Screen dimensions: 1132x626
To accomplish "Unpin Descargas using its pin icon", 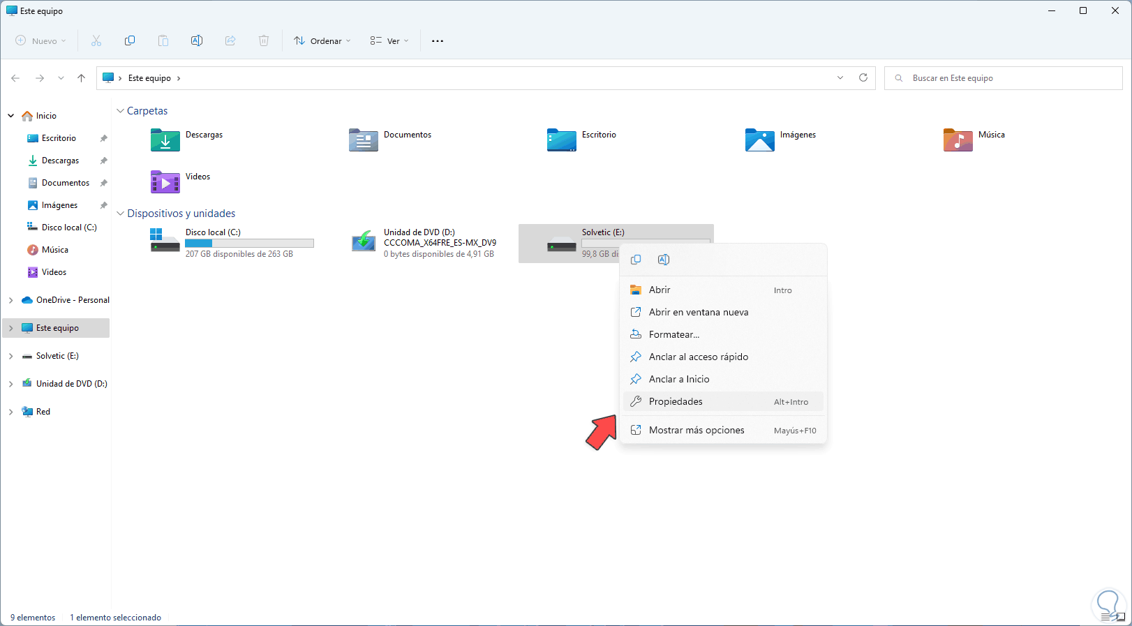I will pos(103,161).
